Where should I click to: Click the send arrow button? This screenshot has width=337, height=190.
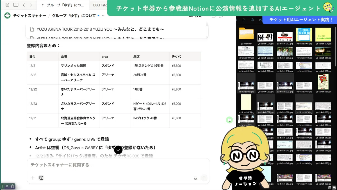(204, 178)
